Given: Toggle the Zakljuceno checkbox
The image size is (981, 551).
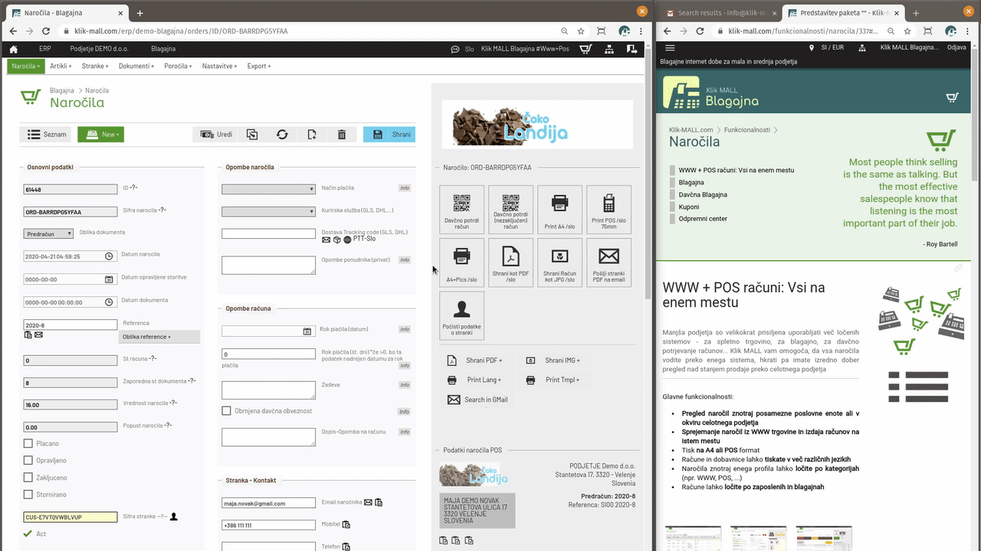Looking at the screenshot, I should coord(28,478).
